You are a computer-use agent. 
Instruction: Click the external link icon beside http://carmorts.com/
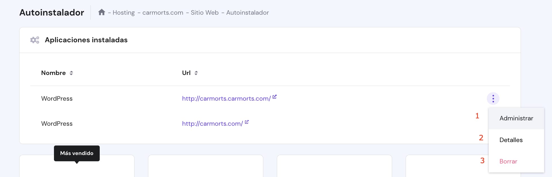coord(247,122)
